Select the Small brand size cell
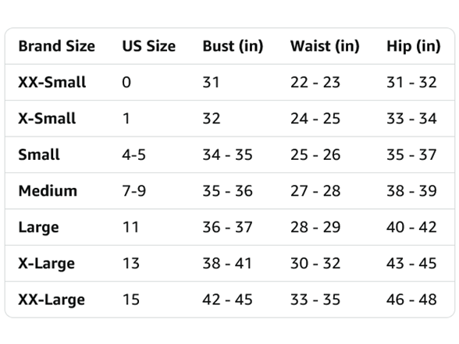459x344 pixels. 39,154
